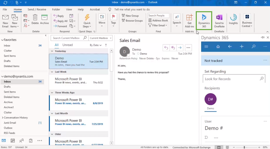The width and height of the screenshot is (270, 149).
Task: Click the Look for Records field
Action: coord(234,79)
